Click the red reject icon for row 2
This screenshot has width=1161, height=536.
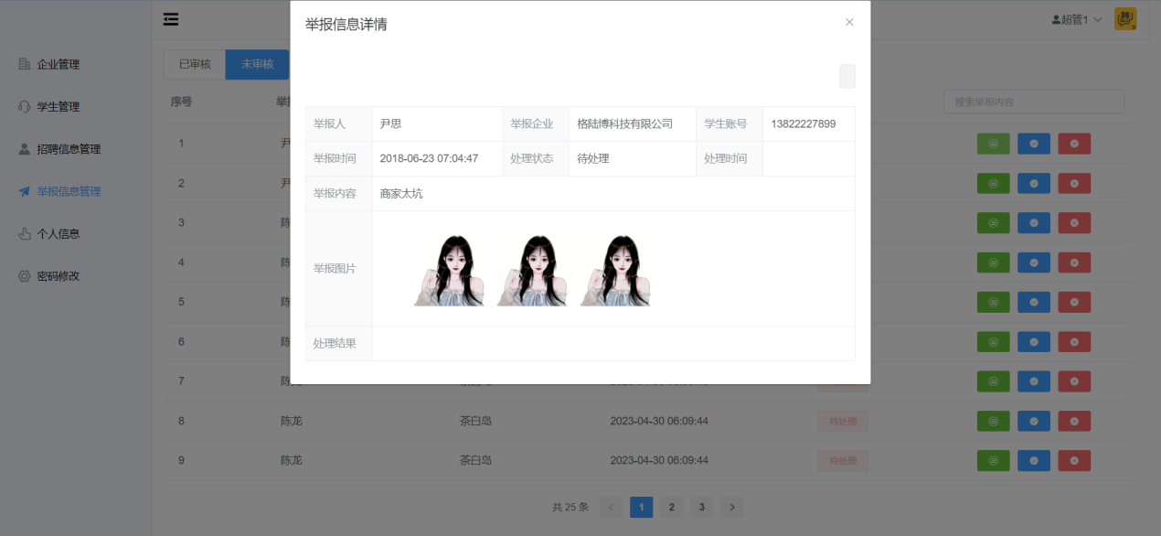pyautogui.click(x=1074, y=183)
